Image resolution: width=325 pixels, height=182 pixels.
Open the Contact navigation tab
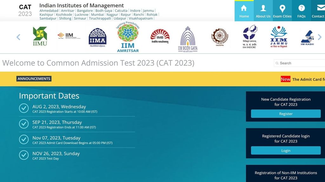[318, 11]
